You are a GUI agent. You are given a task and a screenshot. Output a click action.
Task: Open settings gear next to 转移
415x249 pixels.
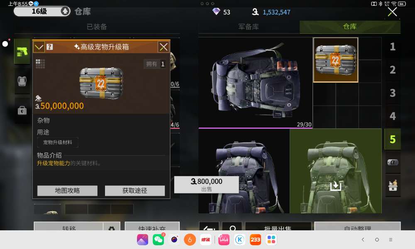112,227
